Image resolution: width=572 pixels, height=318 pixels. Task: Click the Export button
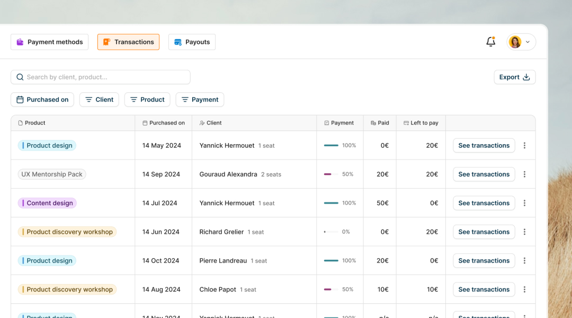514,77
